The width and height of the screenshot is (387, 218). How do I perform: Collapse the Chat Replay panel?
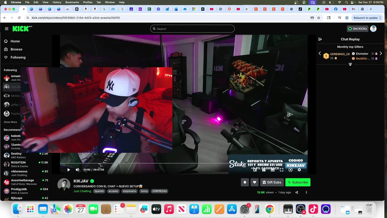320,39
